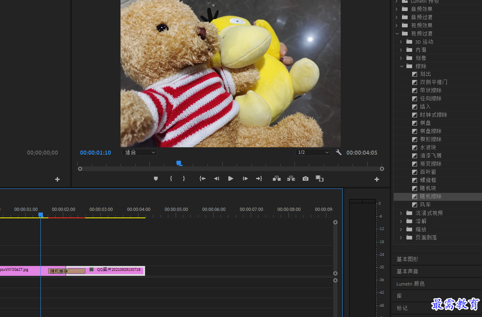Select the 风车 transition
This screenshot has width=482, height=317.
click(425, 204)
